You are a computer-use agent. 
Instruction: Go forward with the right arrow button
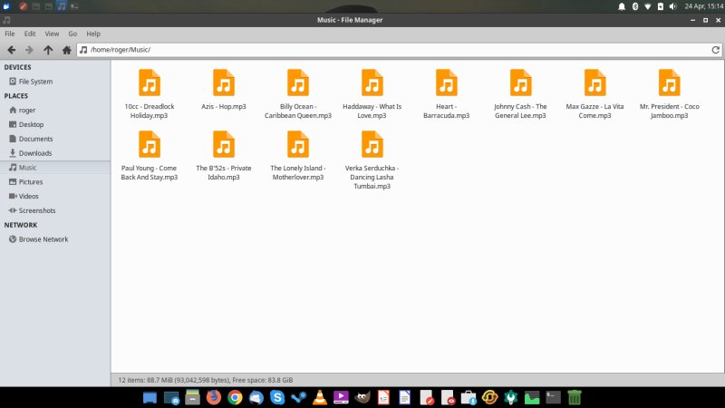tap(29, 50)
